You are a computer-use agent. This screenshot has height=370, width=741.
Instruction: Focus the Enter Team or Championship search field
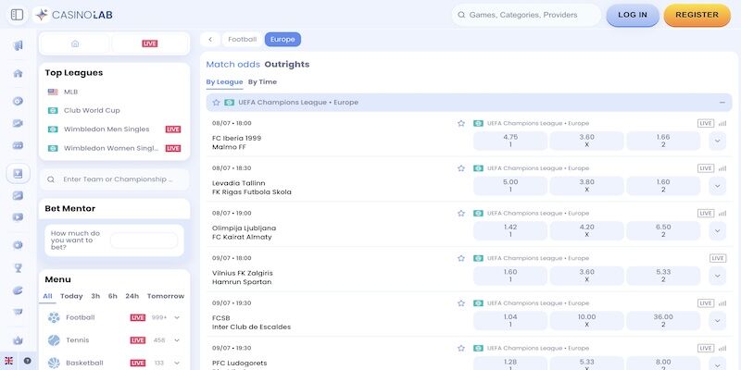pos(114,179)
